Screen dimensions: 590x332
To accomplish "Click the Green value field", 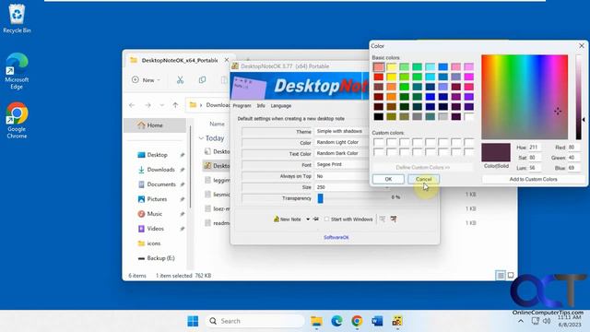I will point(573,158).
